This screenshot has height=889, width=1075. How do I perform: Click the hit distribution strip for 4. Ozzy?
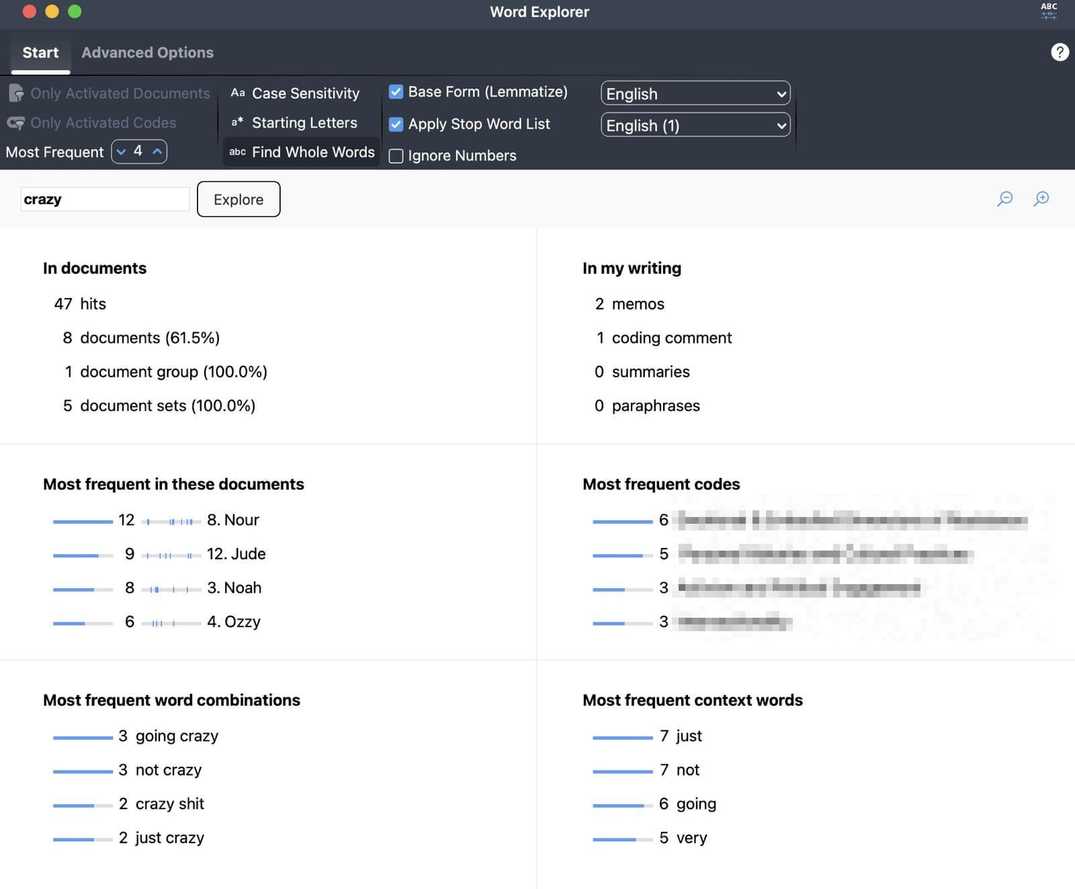(171, 623)
